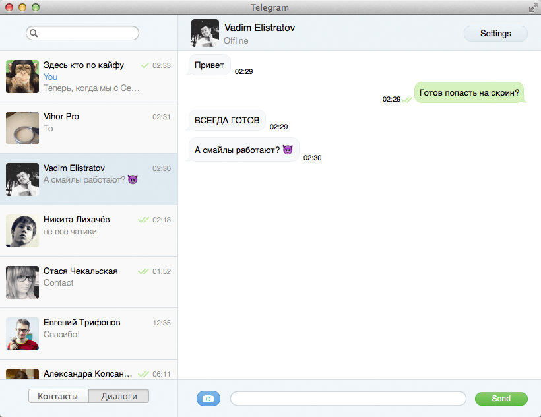Toggle fullscreen via the title bar arrows icon

point(533,7)
